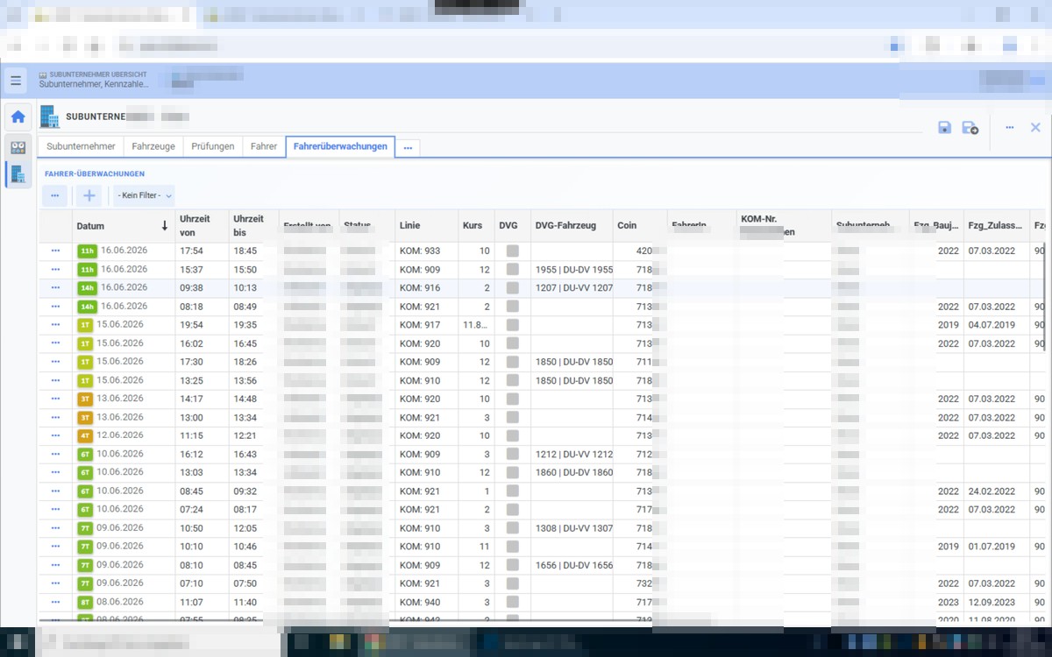1052x657 pixels.
Task: Open row menu for the 17:54 entry
Action: pos(55,251)
